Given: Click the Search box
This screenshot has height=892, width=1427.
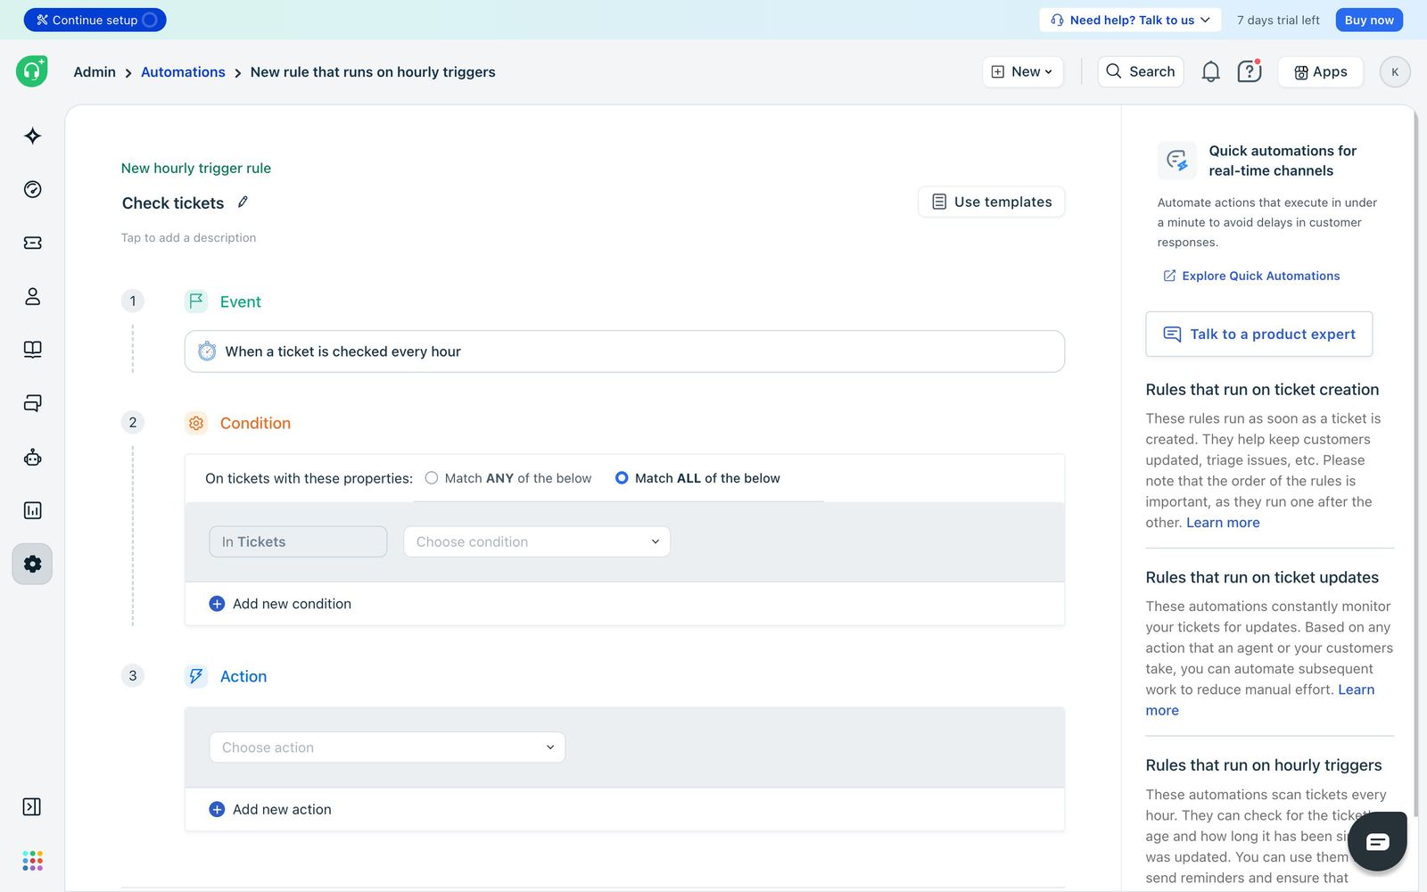Looking at the screenshot, I should tap(1141, 71).
